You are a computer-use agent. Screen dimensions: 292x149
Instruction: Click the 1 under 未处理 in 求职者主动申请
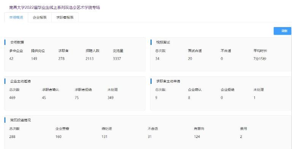pyautogui.click(x=255, y=98)
